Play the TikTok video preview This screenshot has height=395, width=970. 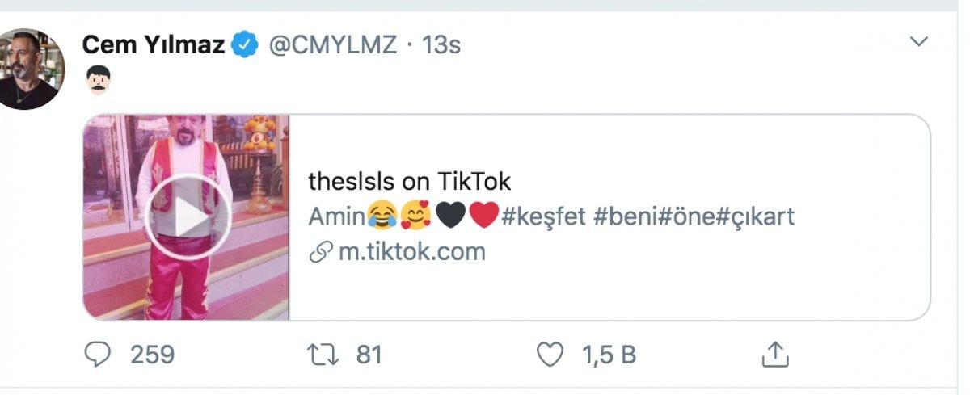[188, 216]
